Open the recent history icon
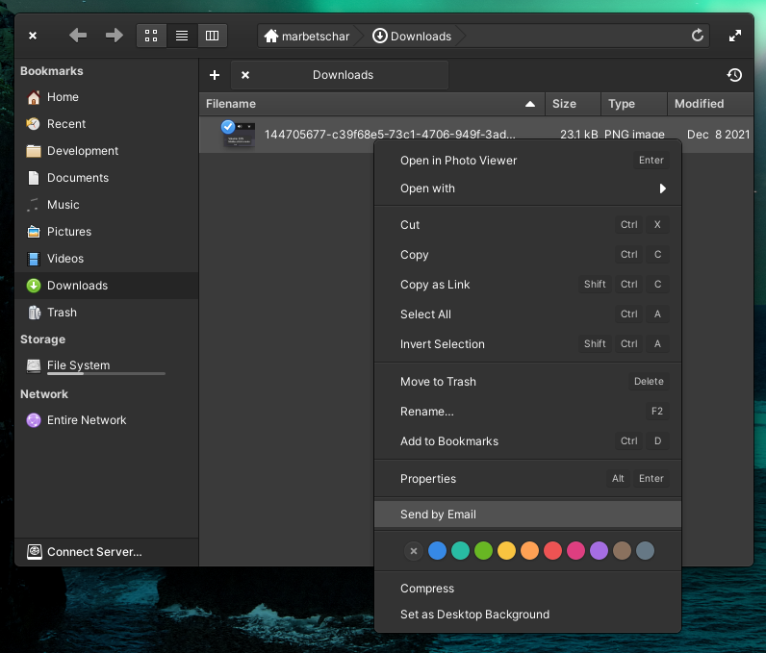 click(x=734, y=75)
